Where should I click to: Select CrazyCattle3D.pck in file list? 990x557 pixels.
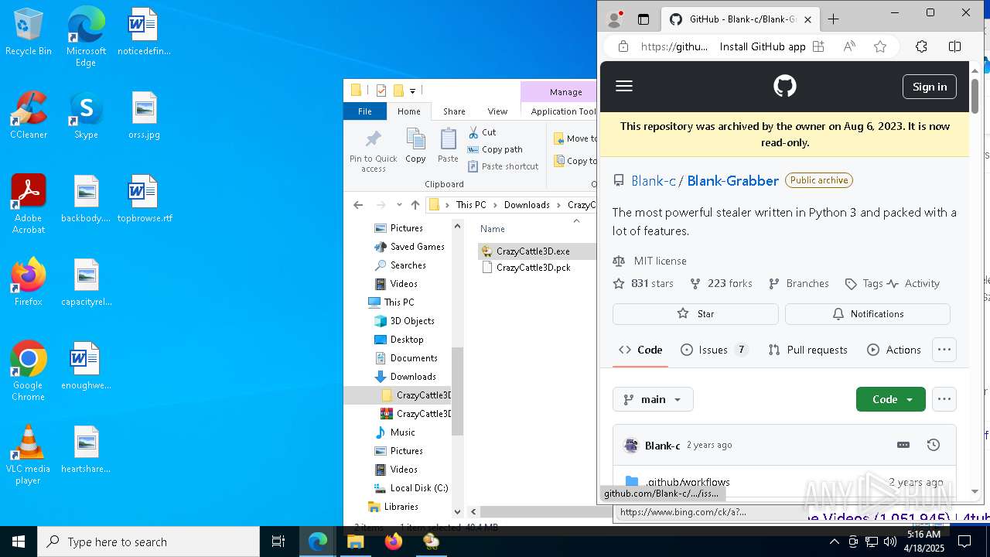533,268
